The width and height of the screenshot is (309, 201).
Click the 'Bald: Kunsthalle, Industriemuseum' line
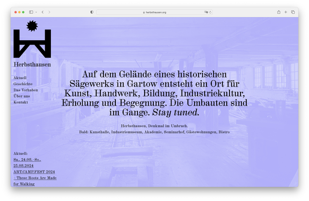coord(154,132)
